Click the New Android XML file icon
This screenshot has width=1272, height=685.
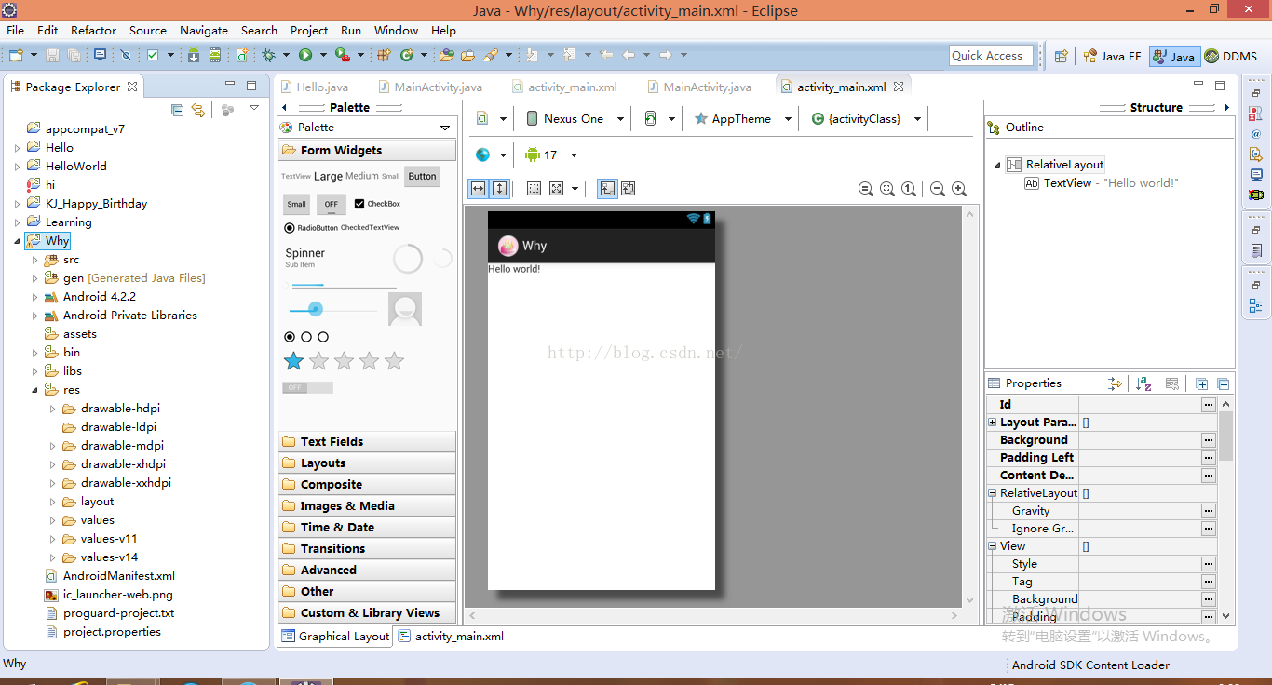(x=242, y=56)
